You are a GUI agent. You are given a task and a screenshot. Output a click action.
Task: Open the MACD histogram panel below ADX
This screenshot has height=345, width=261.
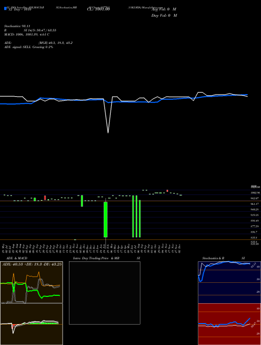click(x=31, y=324)
